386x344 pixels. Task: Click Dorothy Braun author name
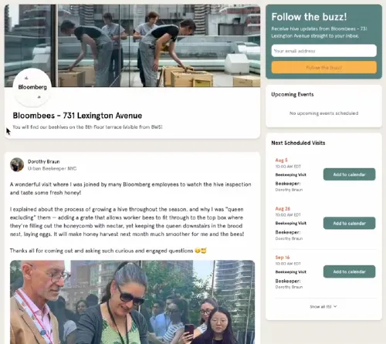[x=43, y=162]
